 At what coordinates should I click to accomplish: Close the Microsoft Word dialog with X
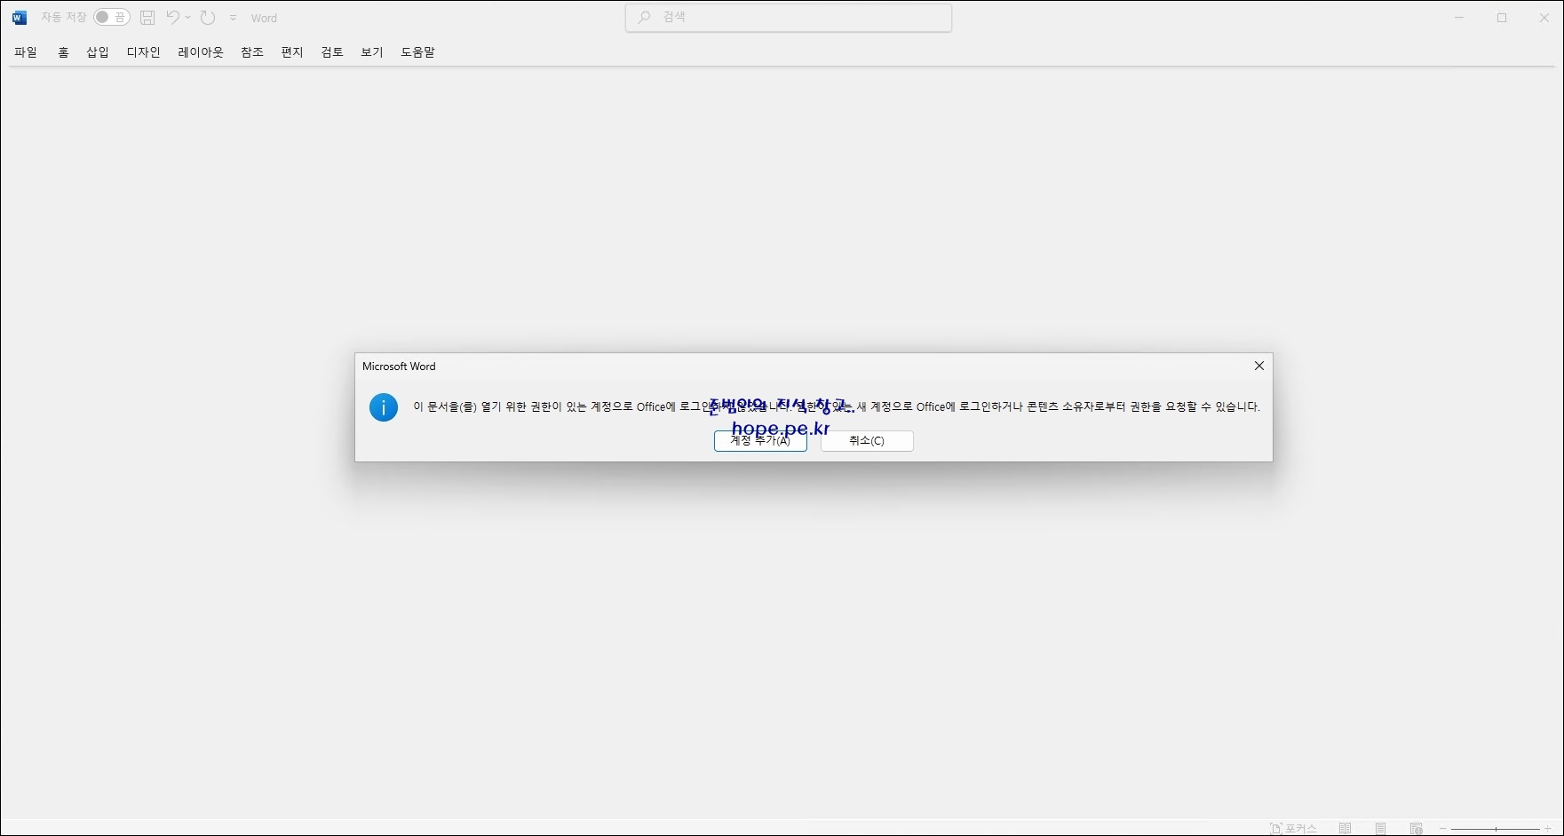[x=1258, y=366]
